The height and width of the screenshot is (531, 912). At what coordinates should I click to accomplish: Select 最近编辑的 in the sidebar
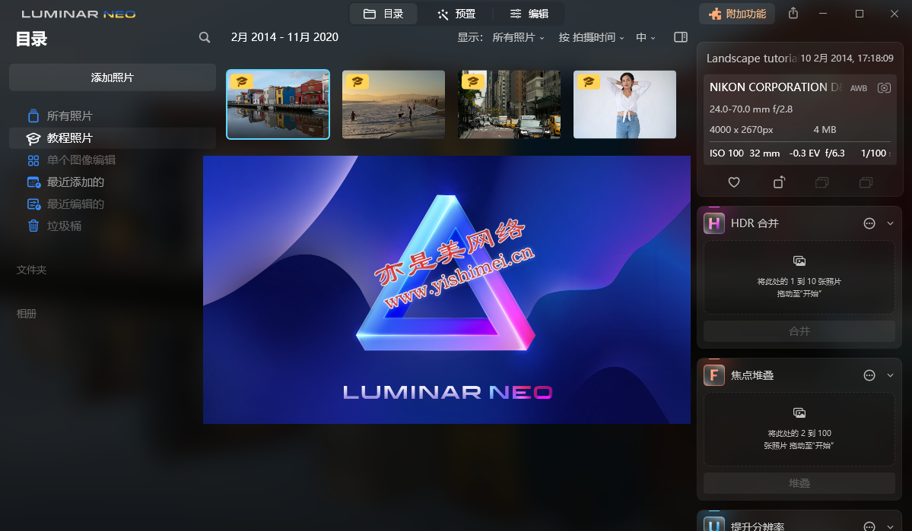(x=113, y=204)
